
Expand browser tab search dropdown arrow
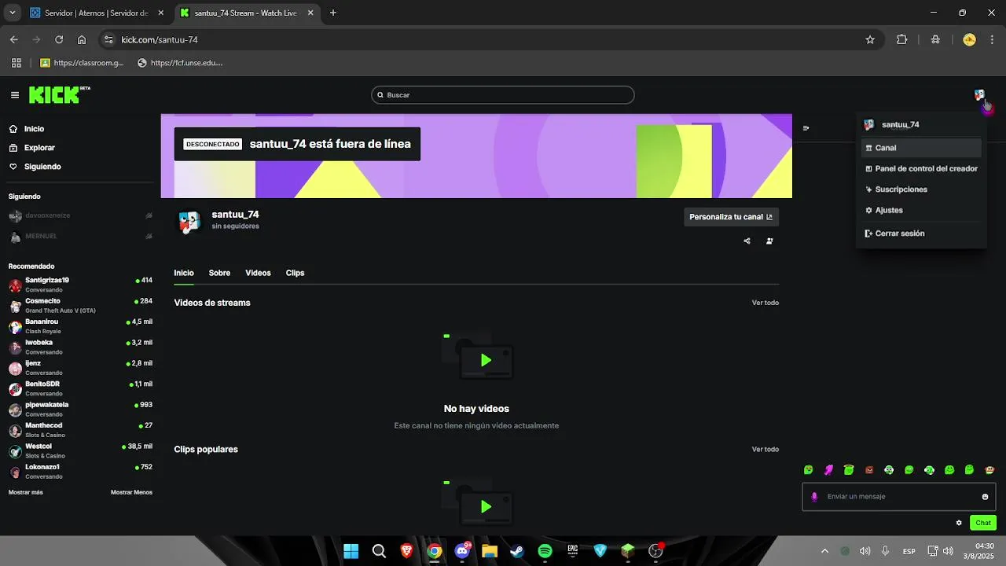click(x=12, y=13)
